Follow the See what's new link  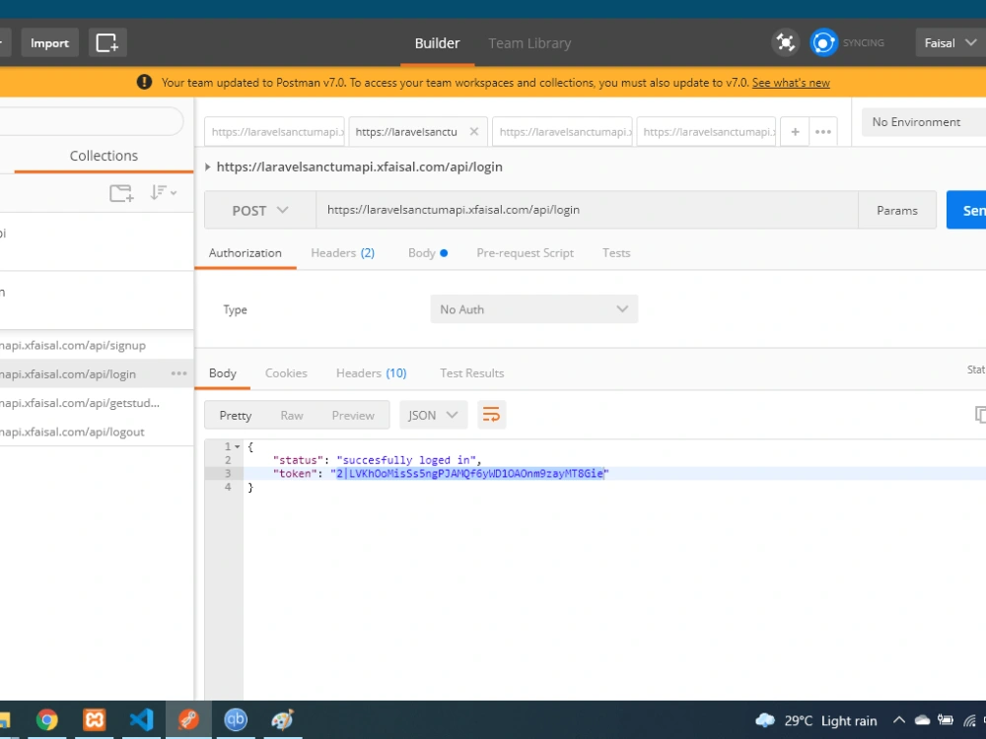click(791, 83)
